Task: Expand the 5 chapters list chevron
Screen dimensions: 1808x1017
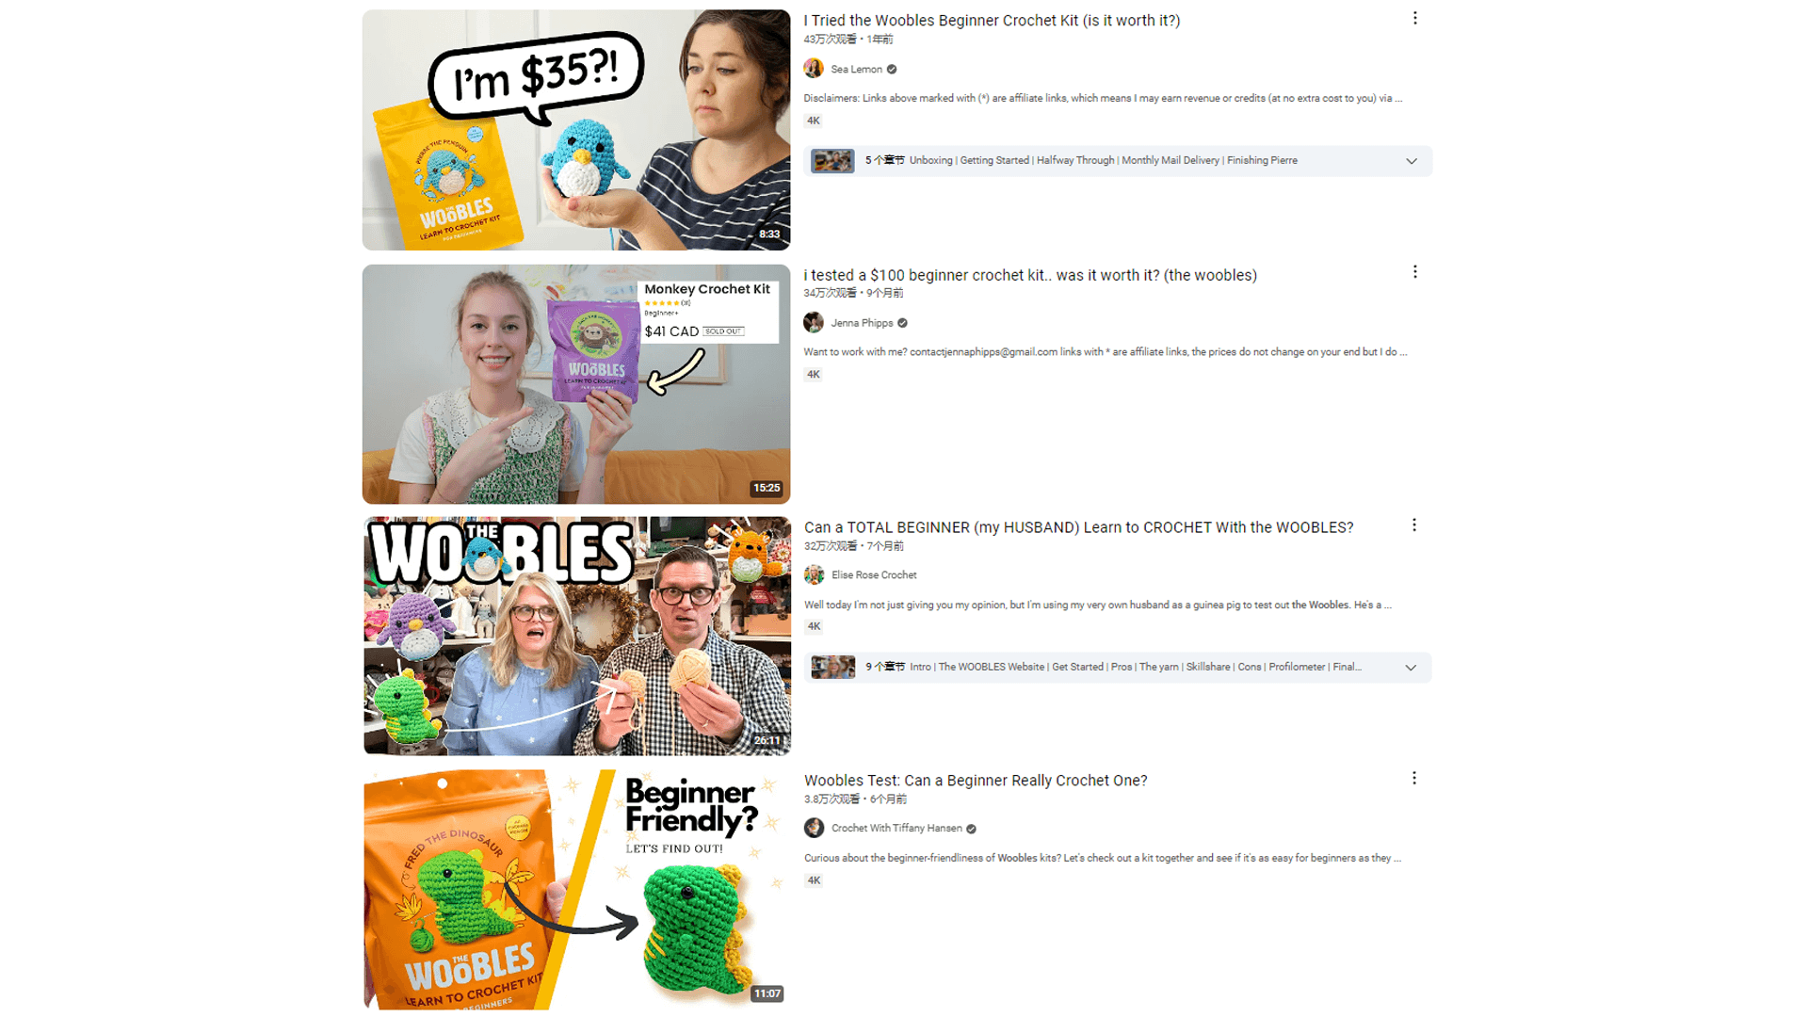Action: pos(1411,161)
